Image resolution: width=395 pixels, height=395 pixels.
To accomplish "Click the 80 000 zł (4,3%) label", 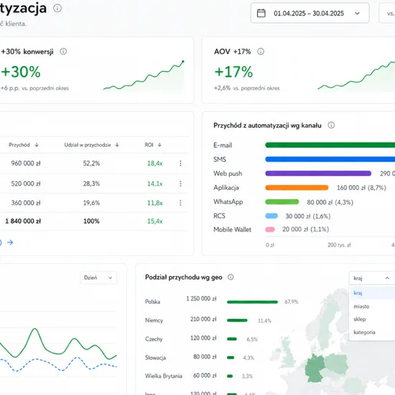I will click(330, 203).
